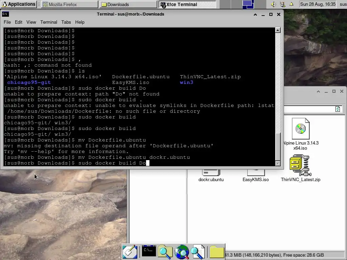347x260 pixels.
Task: Select the Alpine Linux 3.14.3 x64.iso file icon
Action: (x=300, y=128)
